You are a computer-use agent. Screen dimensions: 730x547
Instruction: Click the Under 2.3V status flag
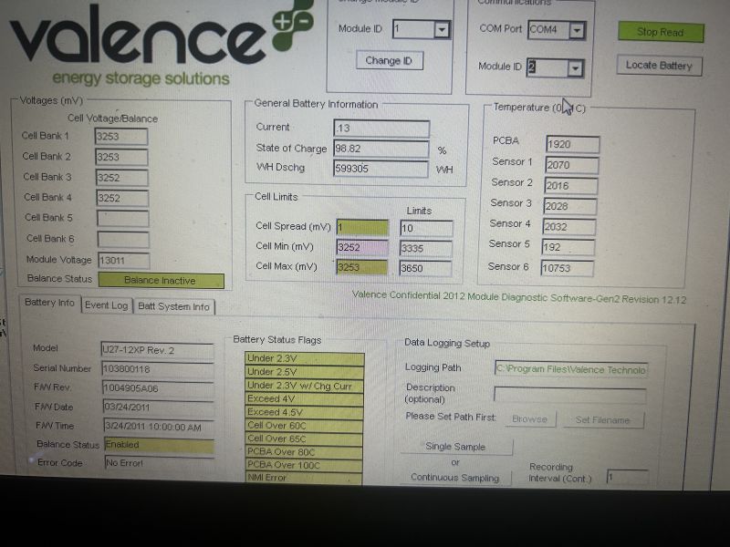click(305, 358)
